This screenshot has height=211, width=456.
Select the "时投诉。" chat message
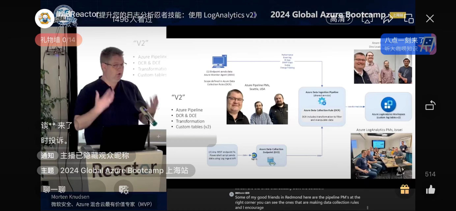pyautogui.click(x=54, y=140)
